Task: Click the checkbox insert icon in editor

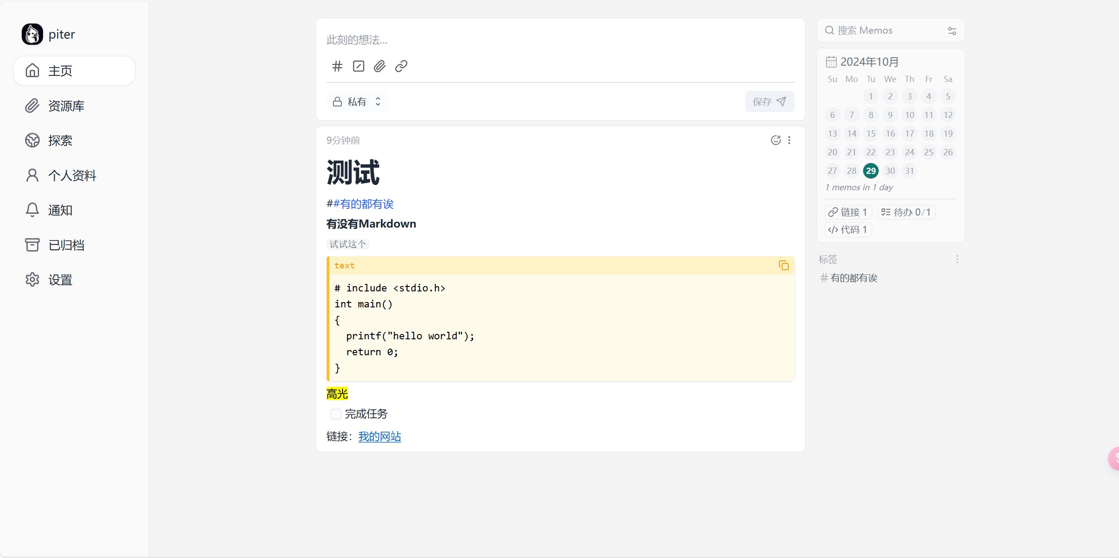Action: pos(358,66)
